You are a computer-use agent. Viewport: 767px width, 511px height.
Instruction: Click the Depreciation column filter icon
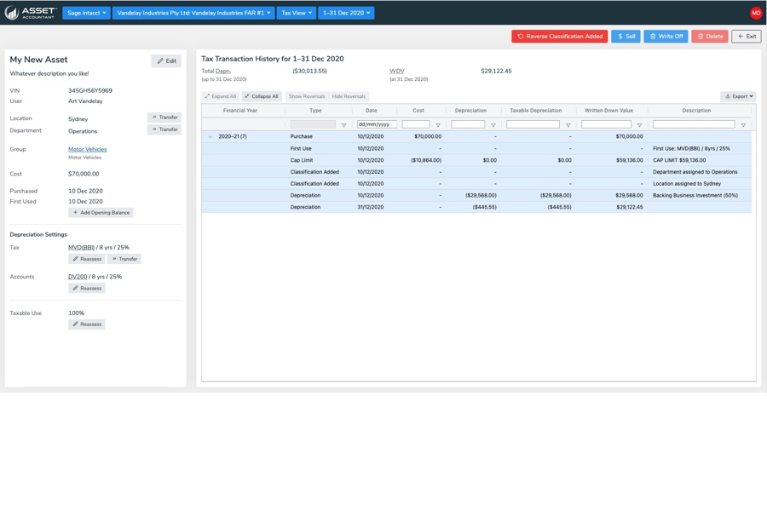click(x=493, y=125)
